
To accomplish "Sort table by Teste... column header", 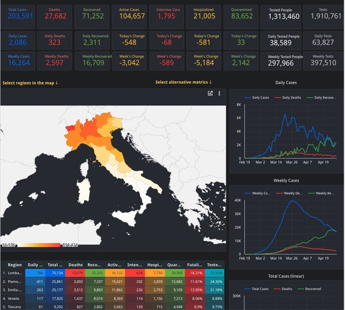I will point(214,265).
